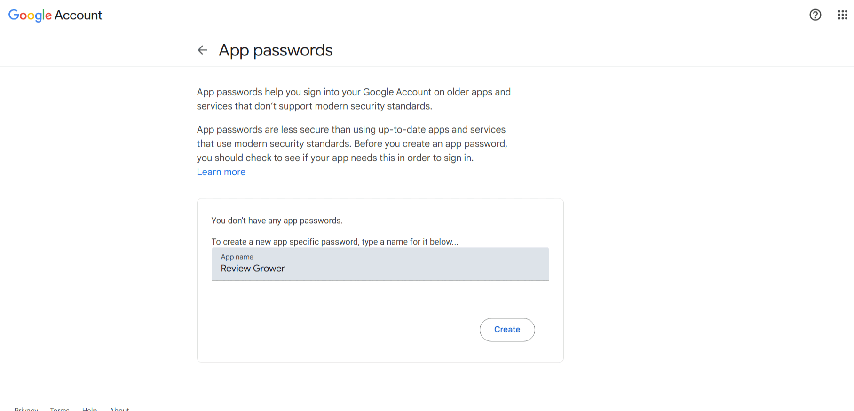Click the Google Account logo
Viewport: 854px width, 411px height.
click(55, 15)
